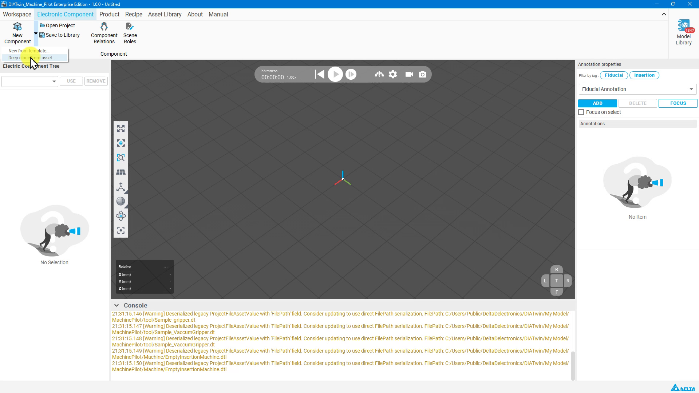Click the DELETE annotation button
699x393 pixels.
637,103
